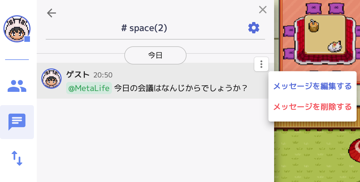Close the chat panel with X
Screen dimensions: 360x182
click(263, 10)
